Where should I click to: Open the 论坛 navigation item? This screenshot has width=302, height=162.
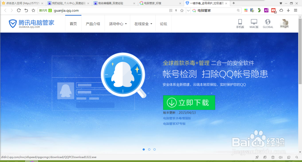[163, 24]
